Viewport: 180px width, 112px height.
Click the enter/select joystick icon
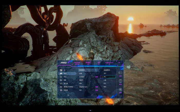coord(120,89)
